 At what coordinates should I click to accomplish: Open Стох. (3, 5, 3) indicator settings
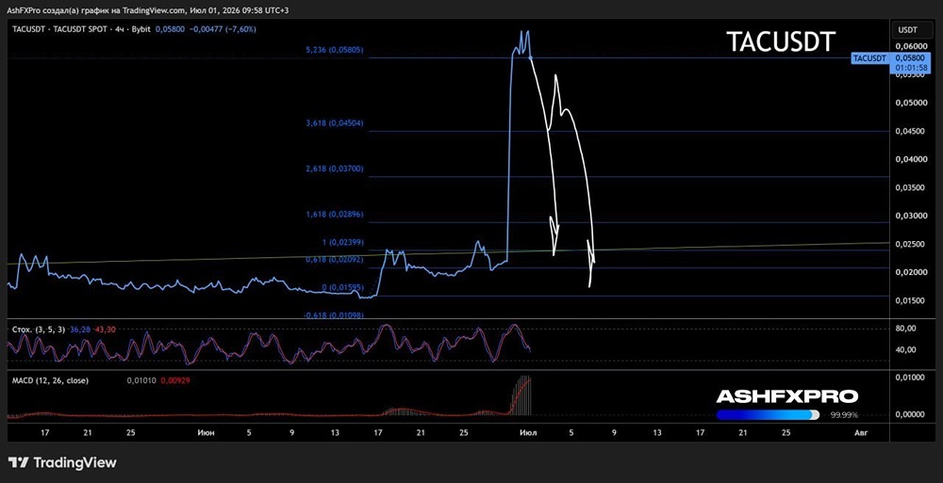(x=39, y=330)
